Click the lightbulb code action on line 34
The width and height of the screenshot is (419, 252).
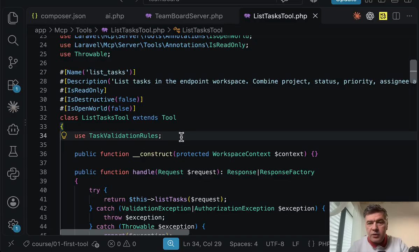[x=64, y=135]
